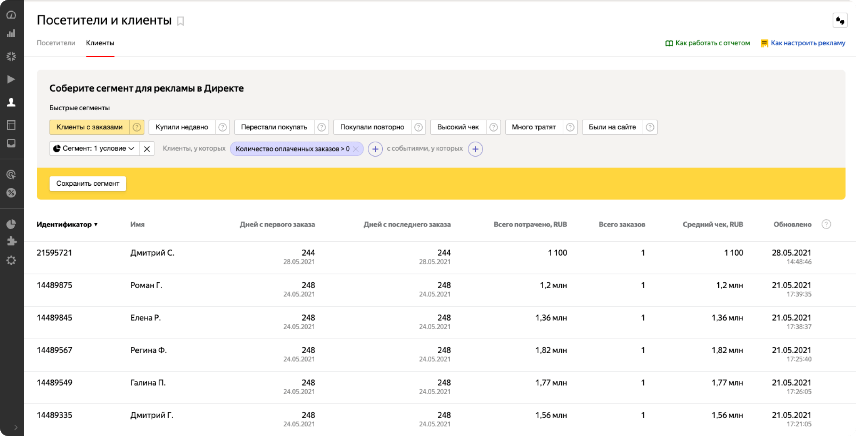Screen dimensions: 856x436
Task: Open the gear settings icon in the sidebar
Action: [11, 260]
